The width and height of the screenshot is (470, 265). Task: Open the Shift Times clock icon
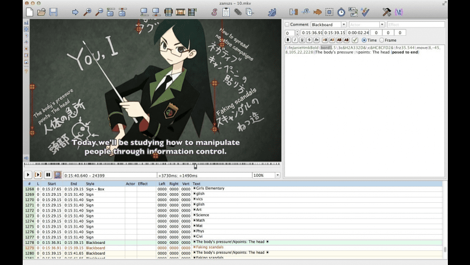tap(341, 12)
